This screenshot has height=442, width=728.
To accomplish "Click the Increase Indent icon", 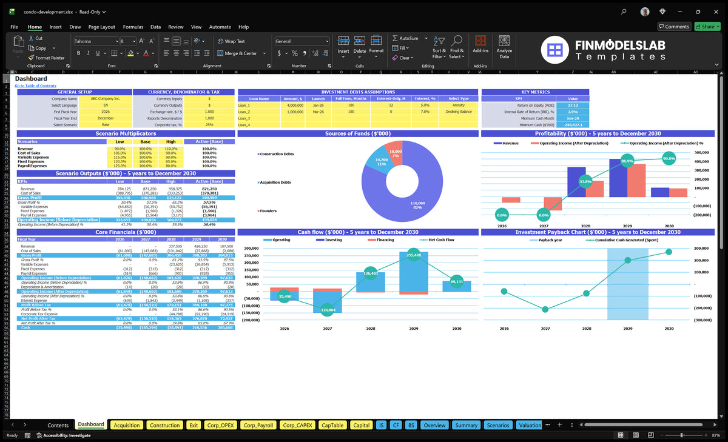I will point(207,53).
